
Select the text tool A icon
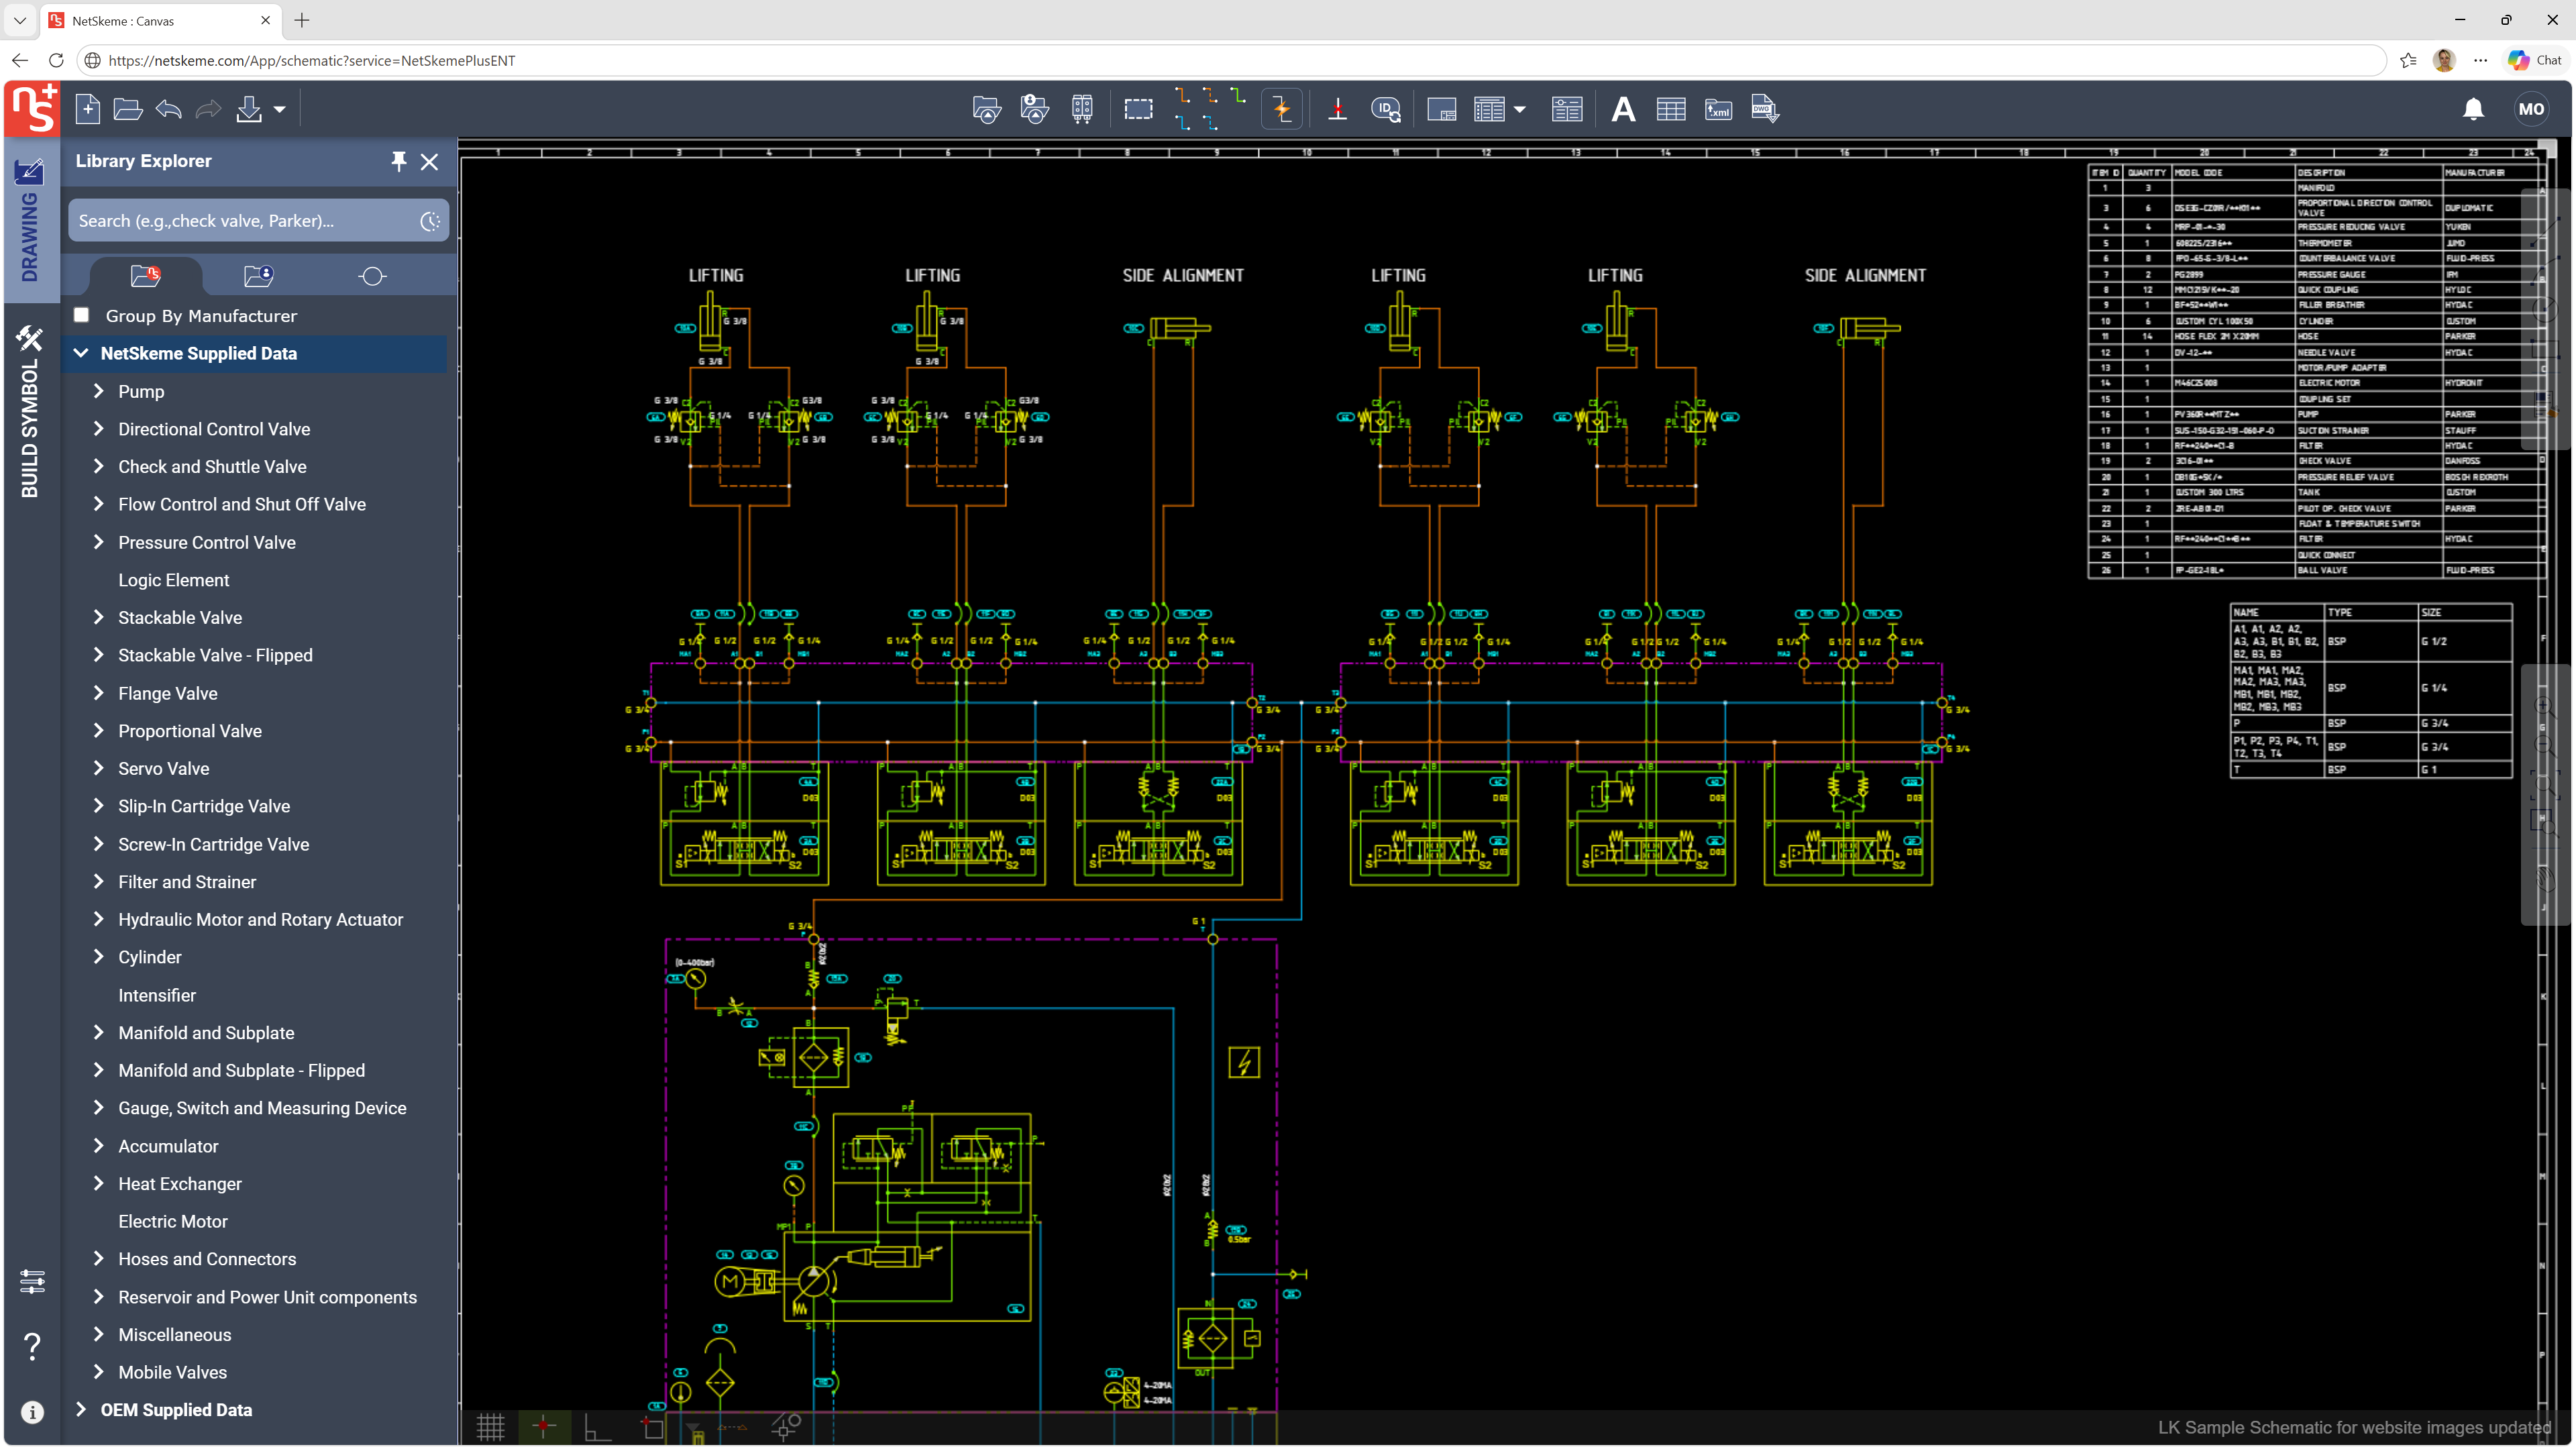1623,109
